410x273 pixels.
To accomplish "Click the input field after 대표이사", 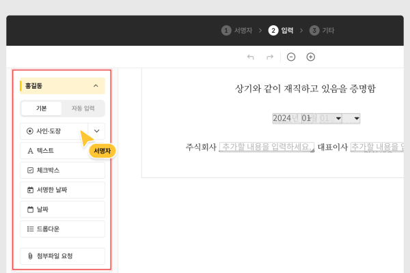I will point(379,147).
